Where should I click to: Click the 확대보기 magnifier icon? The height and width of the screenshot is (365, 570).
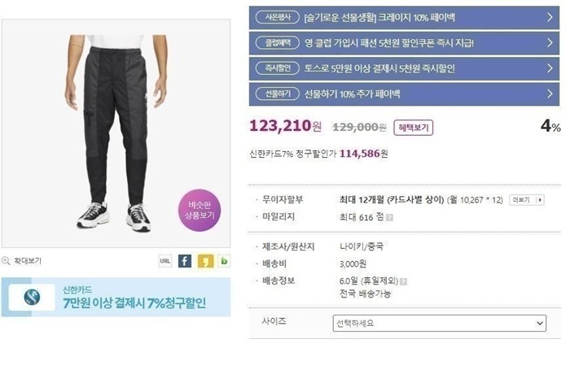(x=6, y=260)
